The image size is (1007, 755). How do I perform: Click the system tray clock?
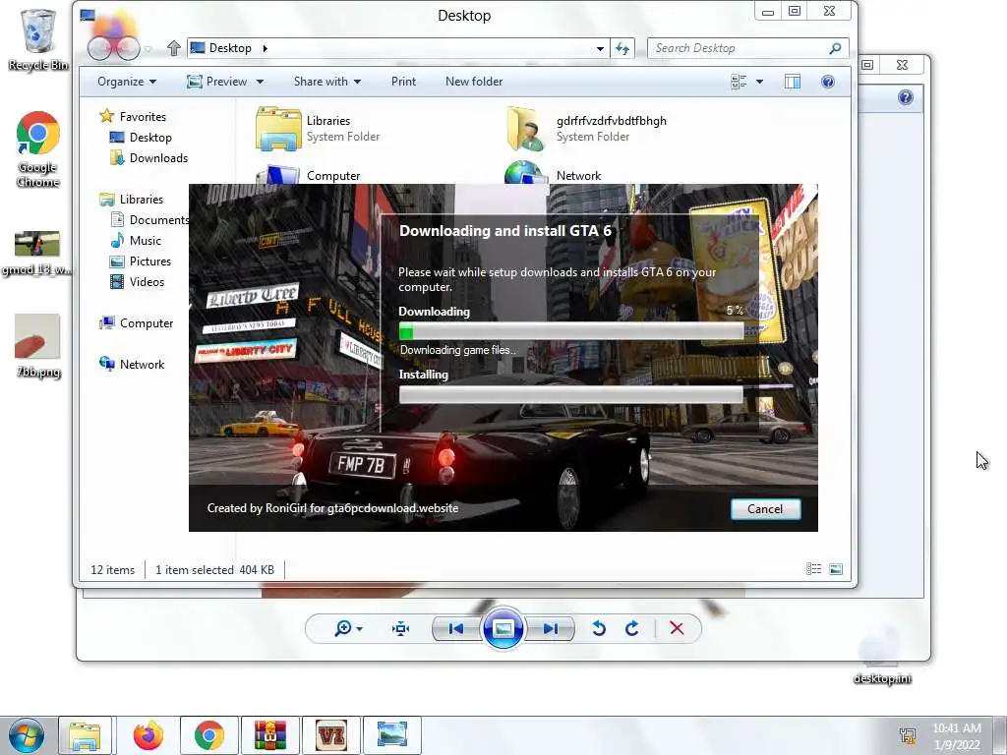(x=957, y=735)
